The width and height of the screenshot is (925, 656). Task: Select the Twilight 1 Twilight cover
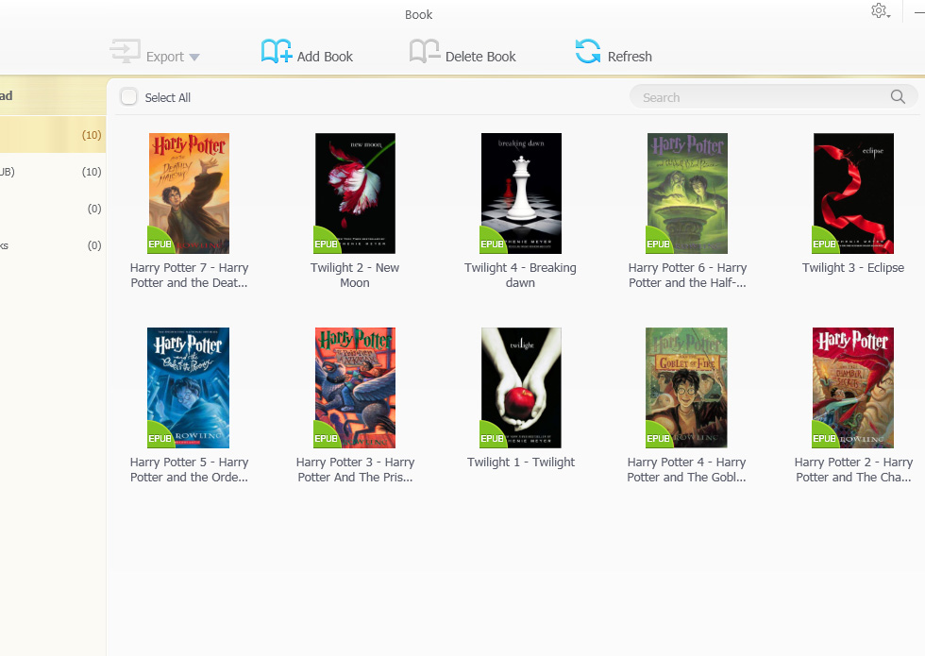(x=521, y=388)
